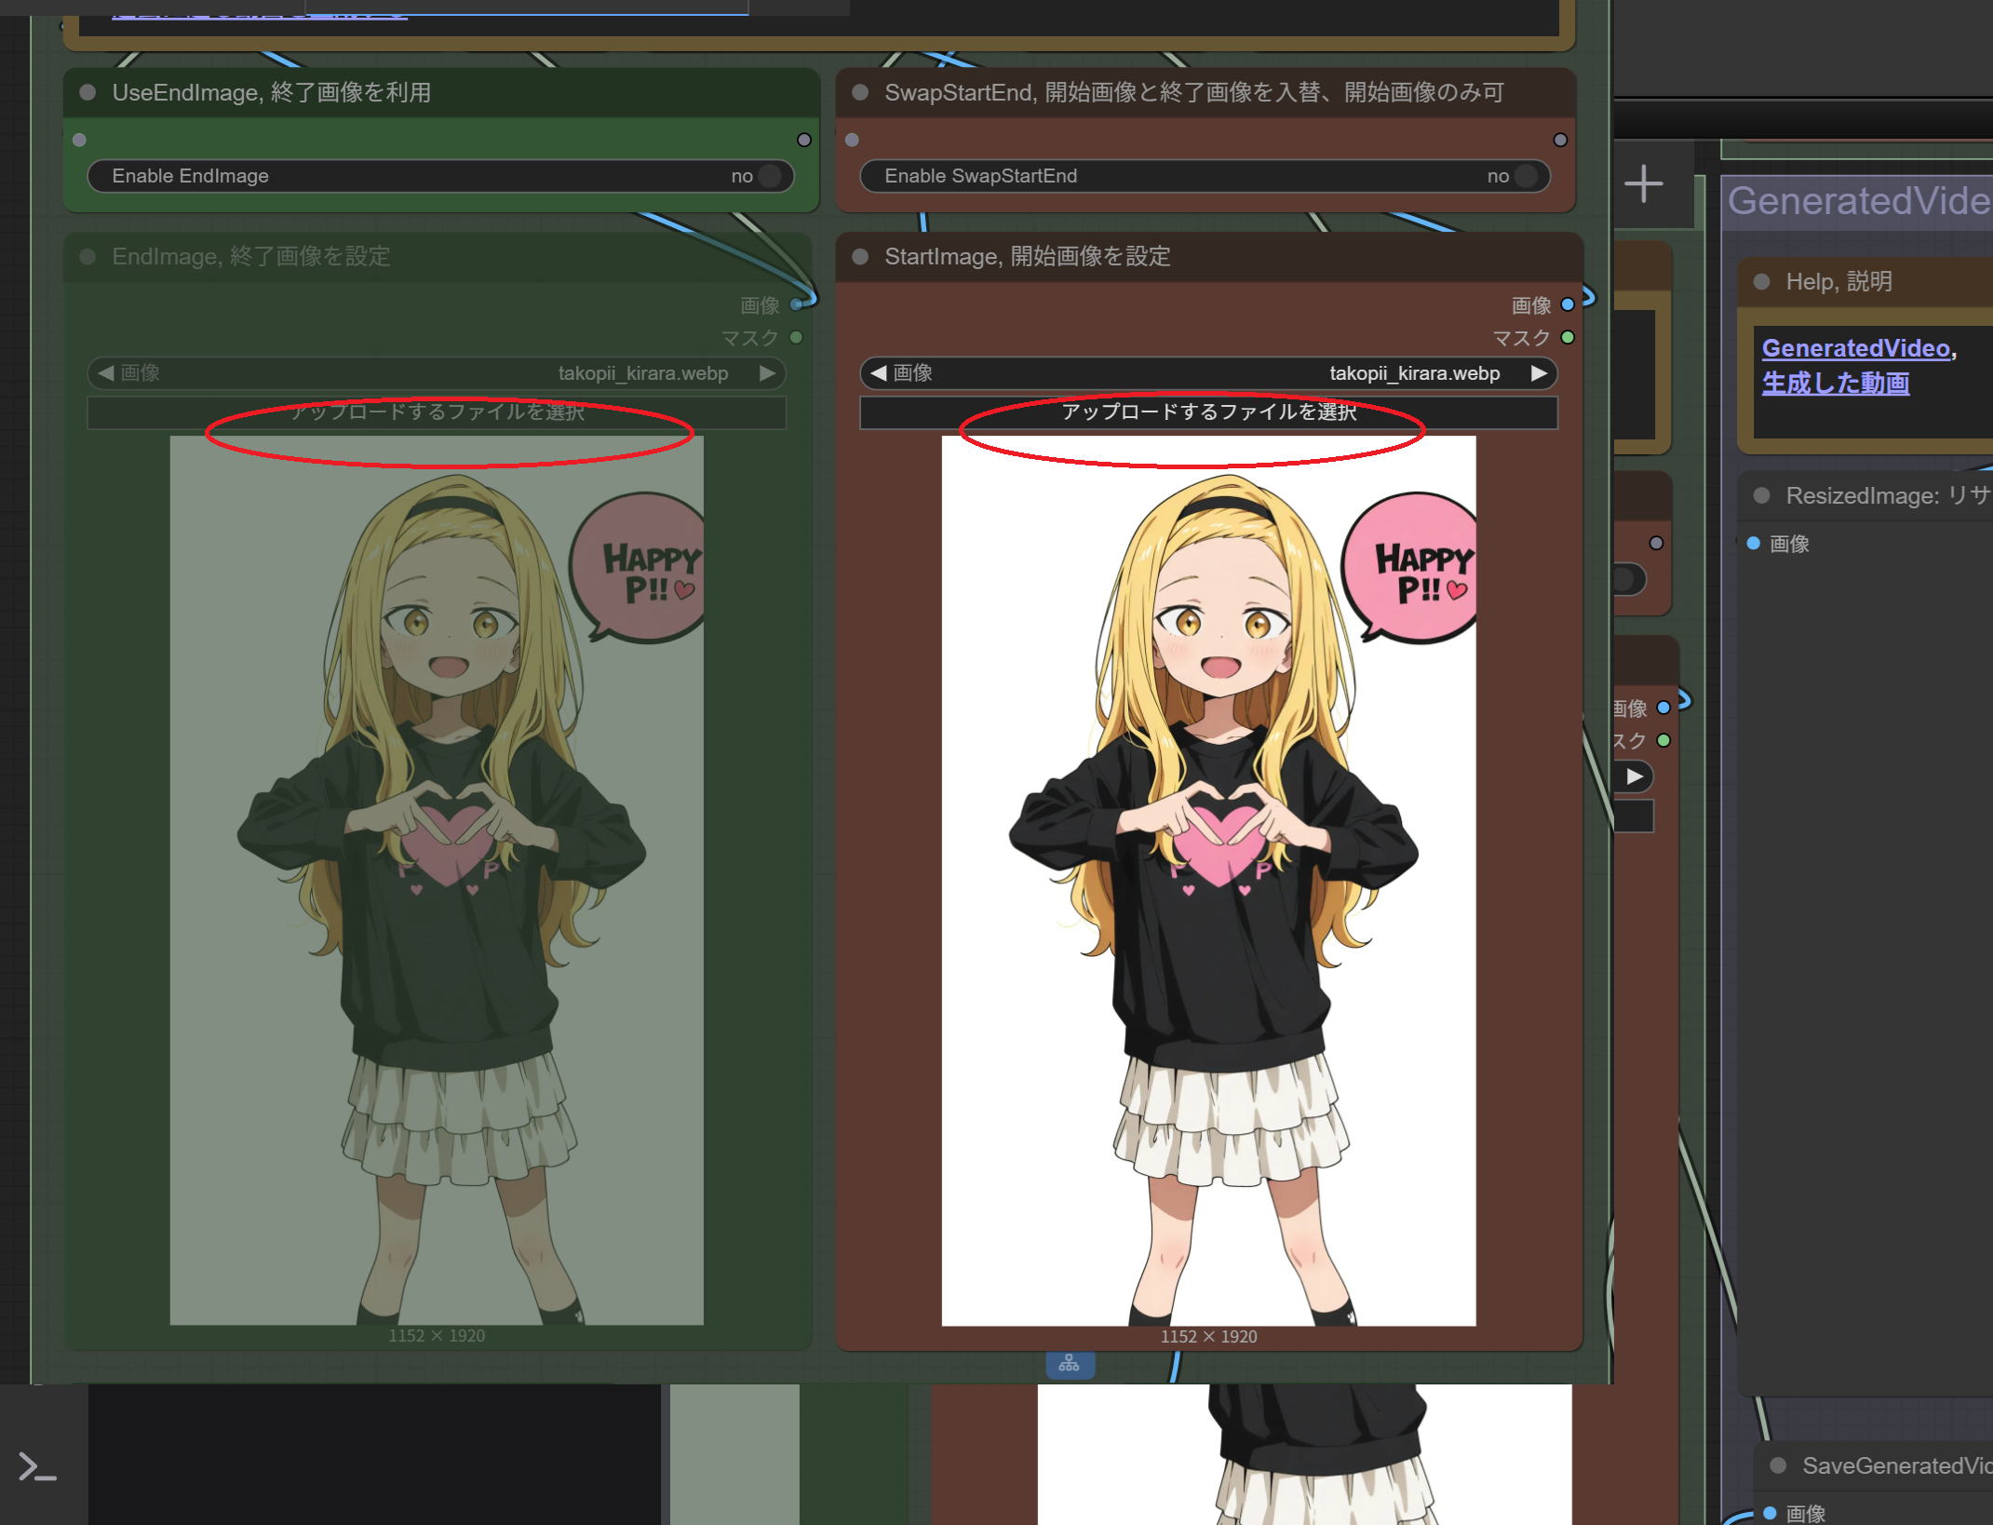Collapse the StartImage node via title dot

click(x=860, y=257)
